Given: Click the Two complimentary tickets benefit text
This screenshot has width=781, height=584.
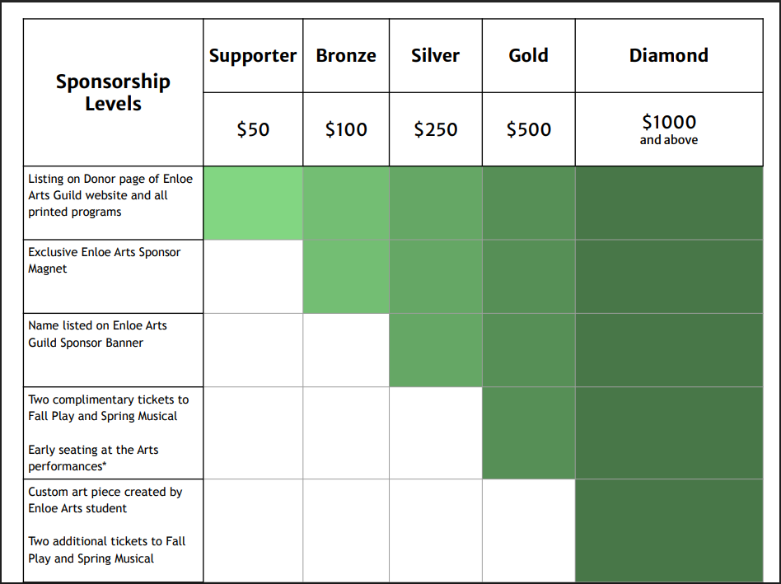Looking at the screenshot, I should point(108,408).
